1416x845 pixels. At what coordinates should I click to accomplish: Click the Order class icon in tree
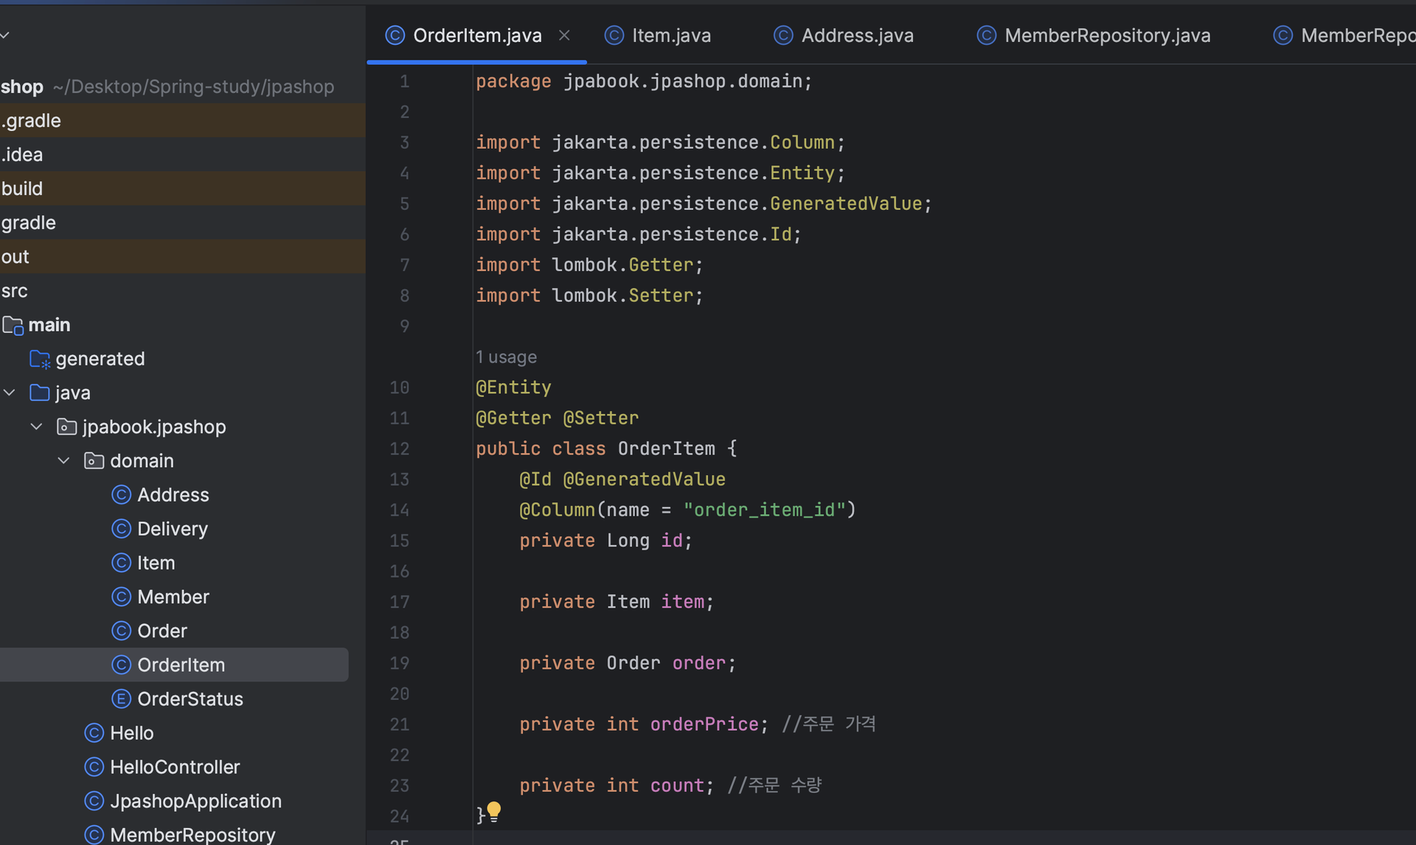(x=121, y=631)
